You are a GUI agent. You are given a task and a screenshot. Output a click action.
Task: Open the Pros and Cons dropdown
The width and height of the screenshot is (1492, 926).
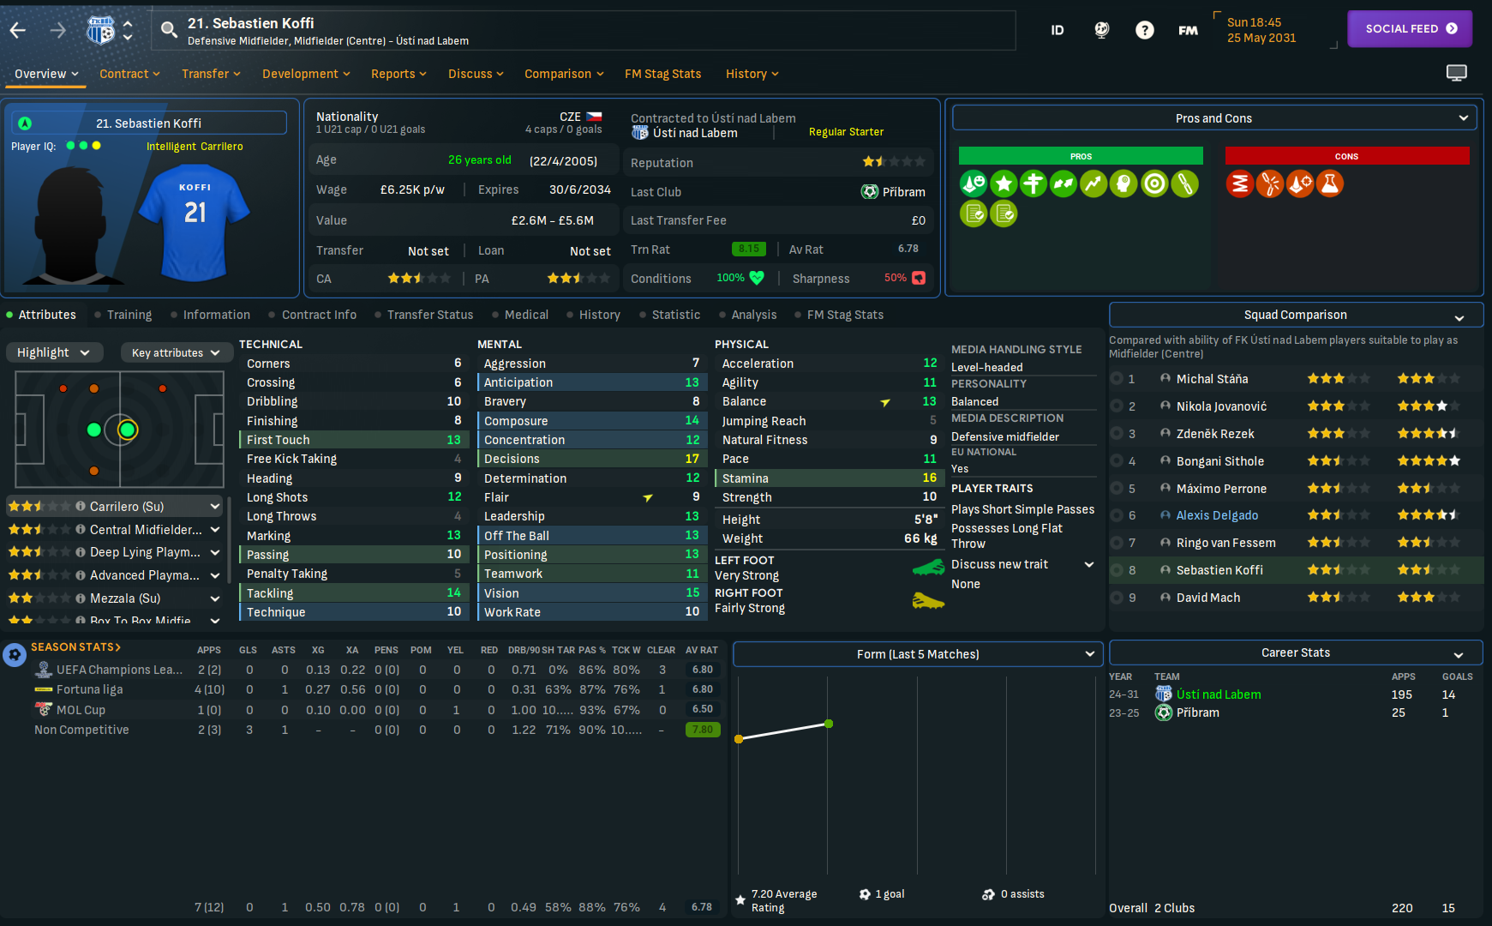point(1213,118)
